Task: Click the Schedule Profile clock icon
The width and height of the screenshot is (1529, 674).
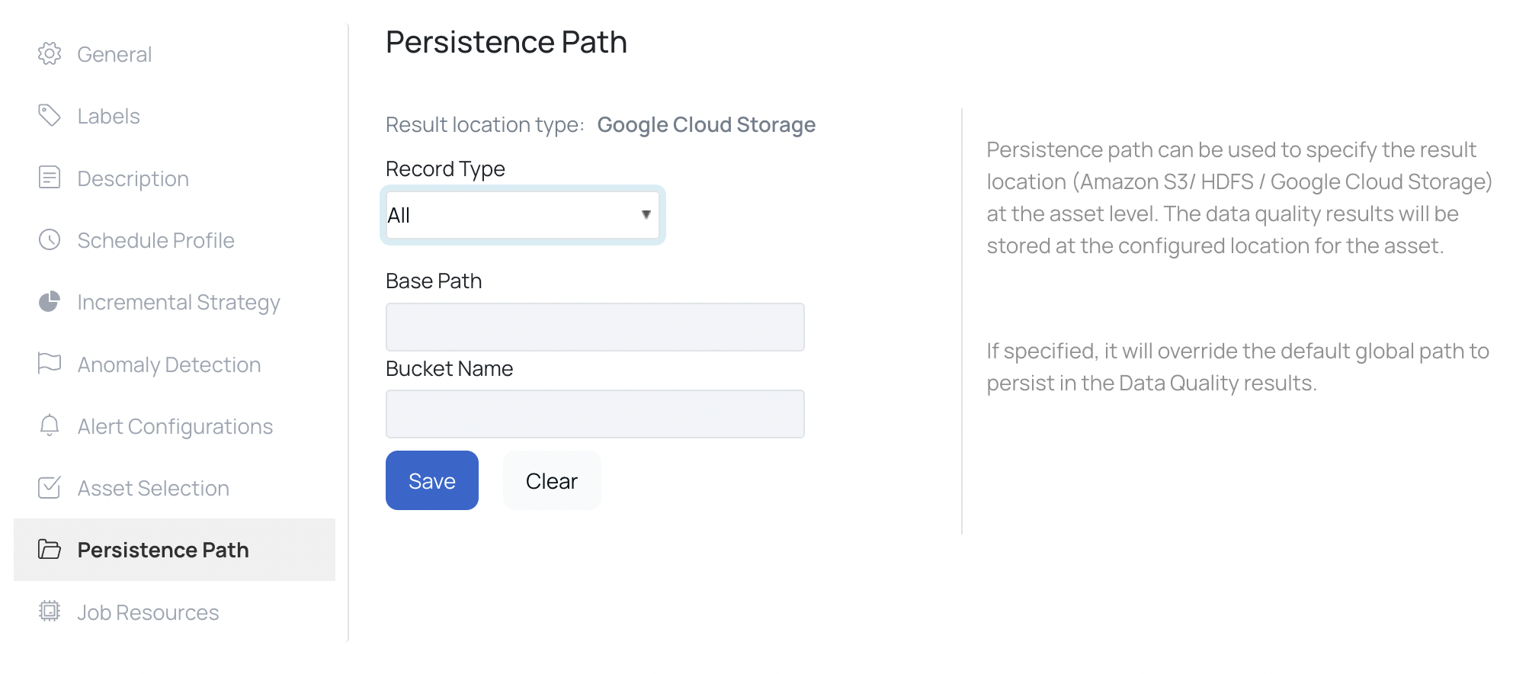Action: [x=50, y=240]
